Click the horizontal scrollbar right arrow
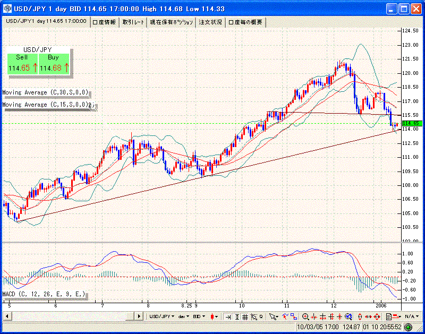This screenshot has height=334, width=425. [140, 316]
